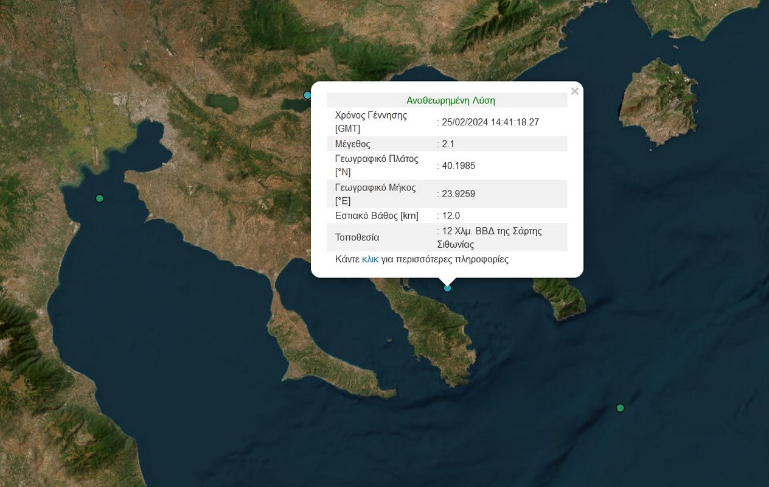Viewport: 769px width, 487px height.
Task: Click the 'Χρόνος Γέννησης [GMT]' label
Action: point(371,122)
